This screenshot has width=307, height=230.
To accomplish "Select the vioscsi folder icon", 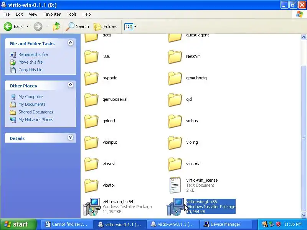I will (x=91, y=164).
